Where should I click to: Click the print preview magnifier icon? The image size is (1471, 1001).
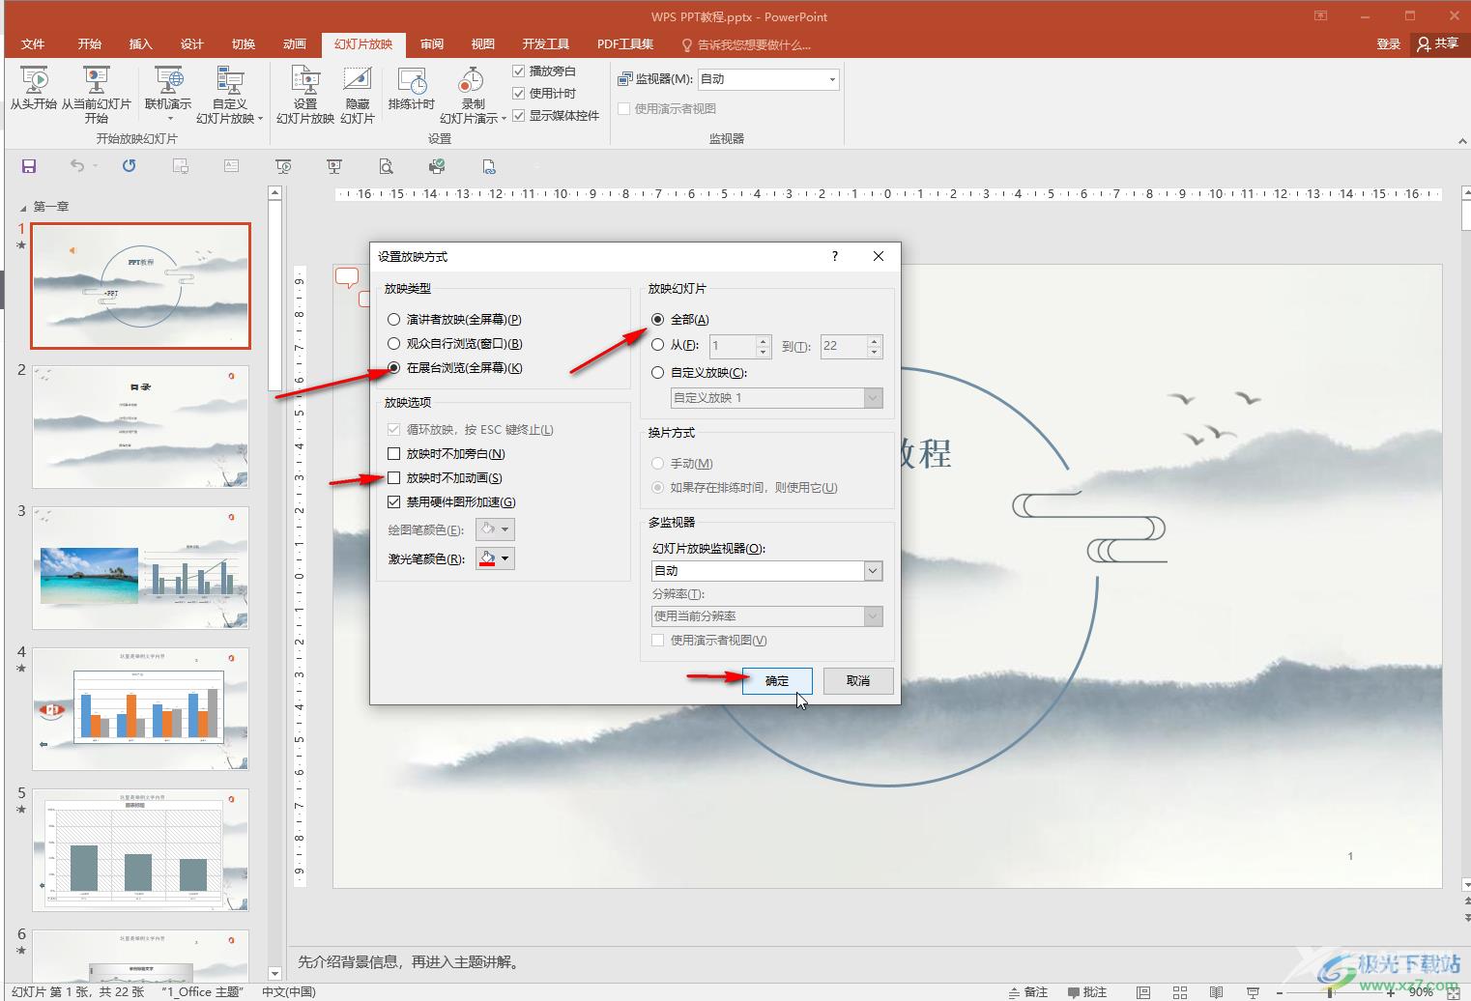(386, 166)
